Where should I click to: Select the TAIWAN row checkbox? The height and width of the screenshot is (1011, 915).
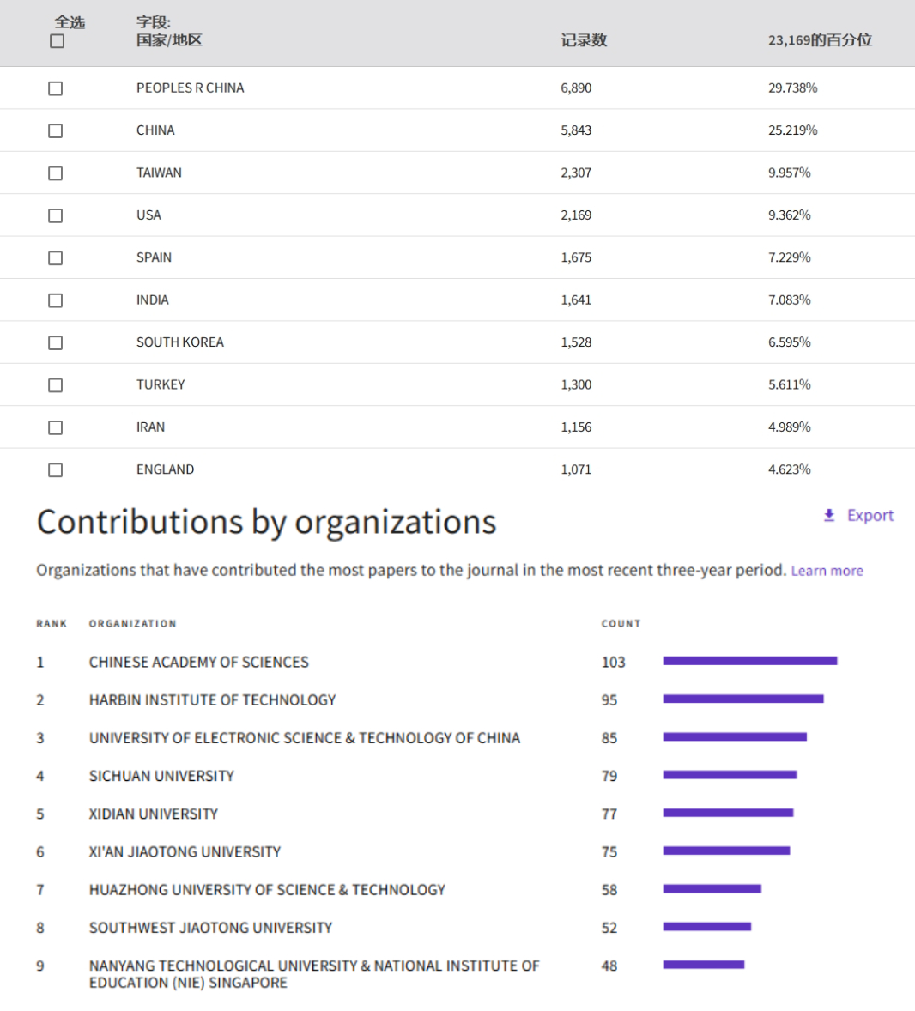pyautogui.click(x=56, y=173)
